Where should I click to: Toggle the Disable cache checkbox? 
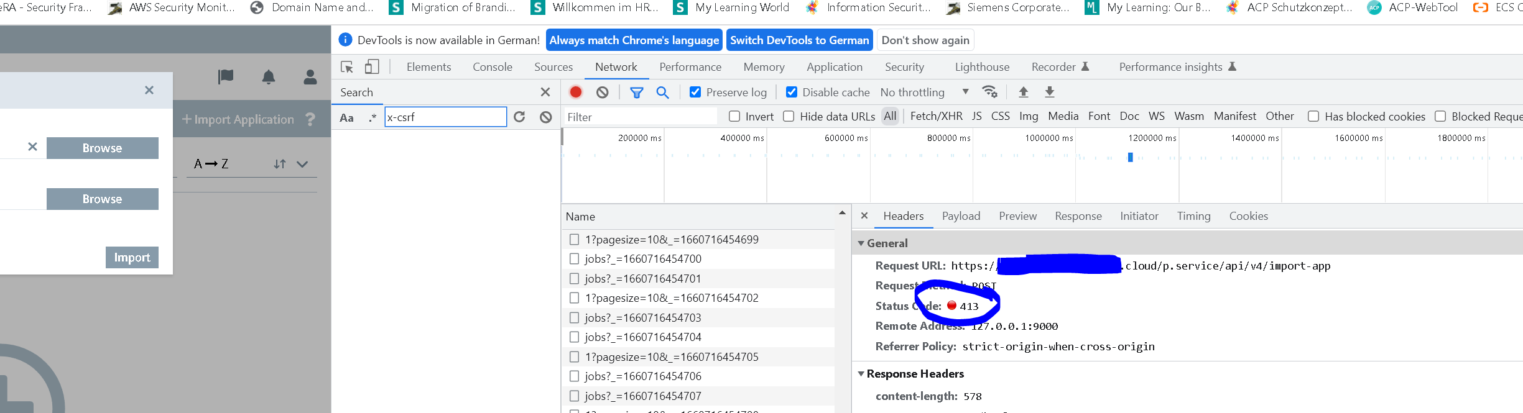point(792,92)
